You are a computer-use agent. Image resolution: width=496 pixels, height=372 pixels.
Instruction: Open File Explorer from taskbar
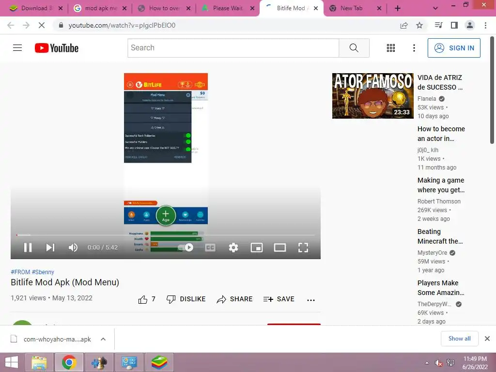[x=39, y=362]
